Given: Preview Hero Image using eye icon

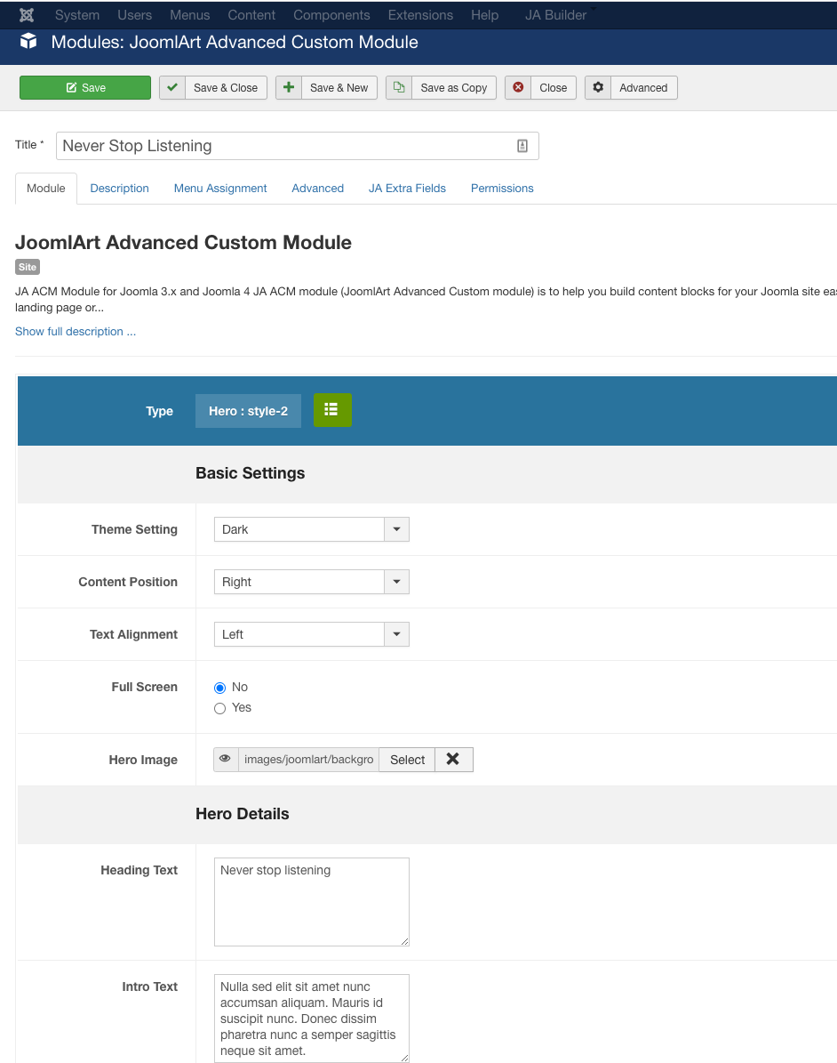Looking at the screenshot, I should [226, 759].
